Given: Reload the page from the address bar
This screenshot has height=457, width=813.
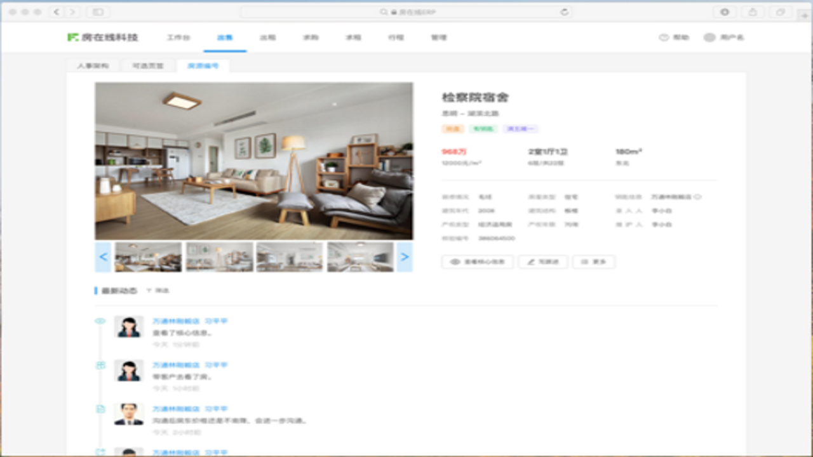Looking at the screenshot, I should [x=564, y=12].
